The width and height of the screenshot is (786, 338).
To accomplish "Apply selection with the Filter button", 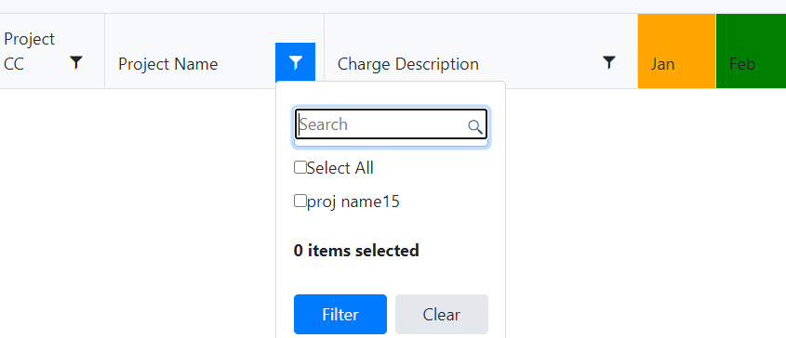I will pos(340,314).
